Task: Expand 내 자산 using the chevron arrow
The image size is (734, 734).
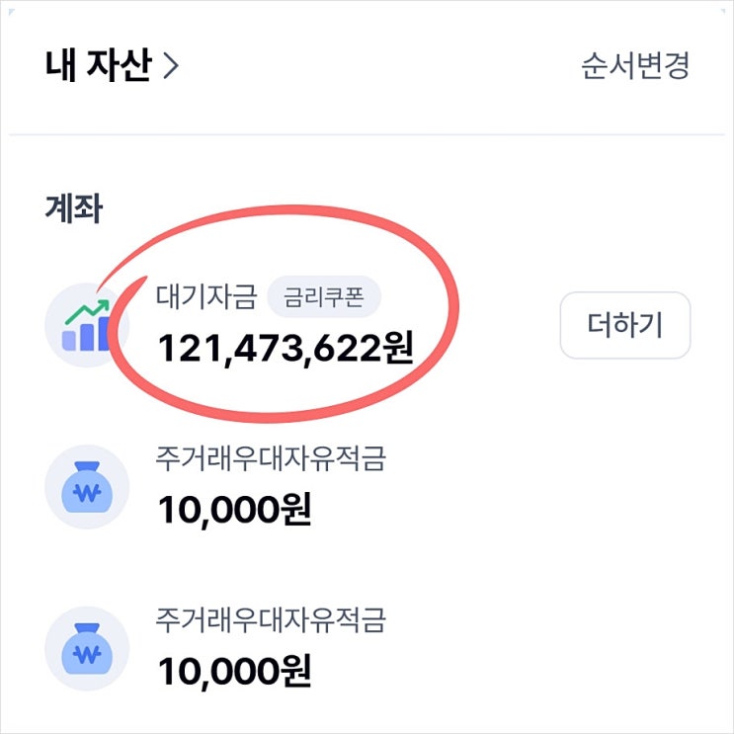Action: (171, 67)
